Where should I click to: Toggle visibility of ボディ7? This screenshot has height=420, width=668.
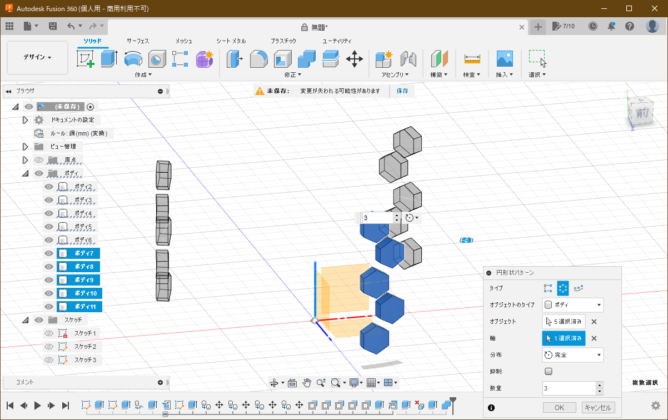tap(49, 253)
